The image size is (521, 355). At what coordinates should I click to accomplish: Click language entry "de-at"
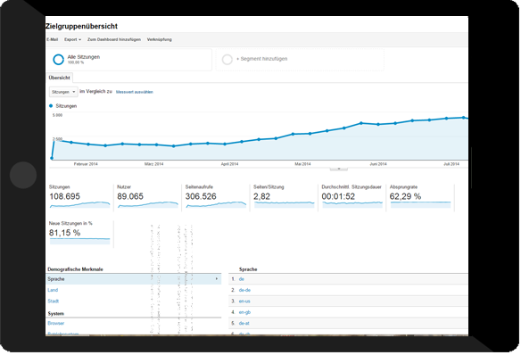(244, 323)
